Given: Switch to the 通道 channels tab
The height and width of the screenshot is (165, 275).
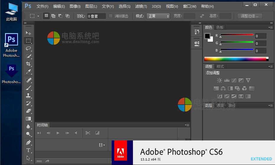Looking at the screenshot, I should [220, 105].
